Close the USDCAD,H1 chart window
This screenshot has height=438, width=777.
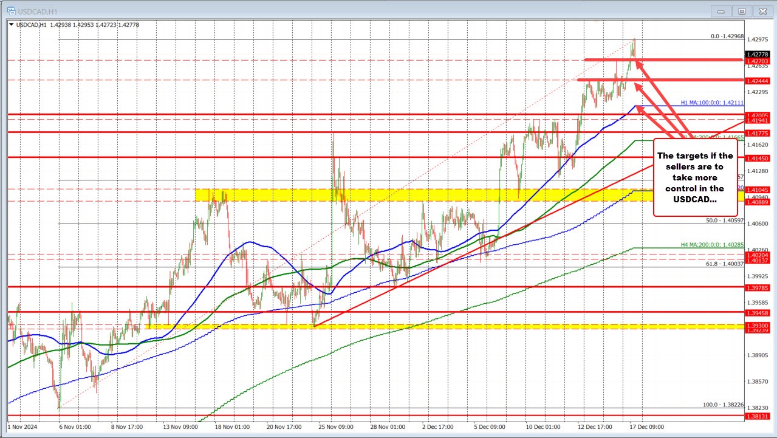coord(762,10)
